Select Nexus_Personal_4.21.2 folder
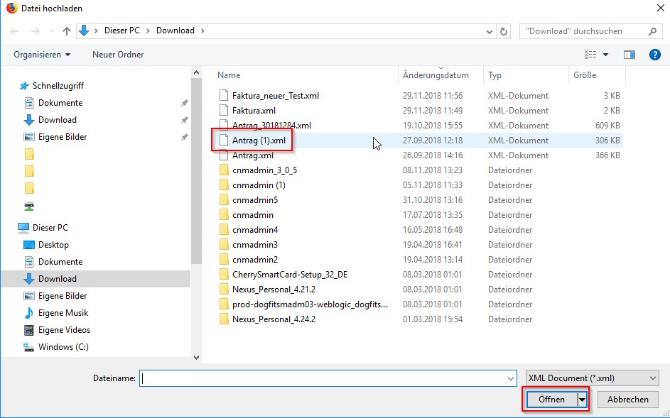Screen dimensions: 670x418 click(x=274, y=290)
